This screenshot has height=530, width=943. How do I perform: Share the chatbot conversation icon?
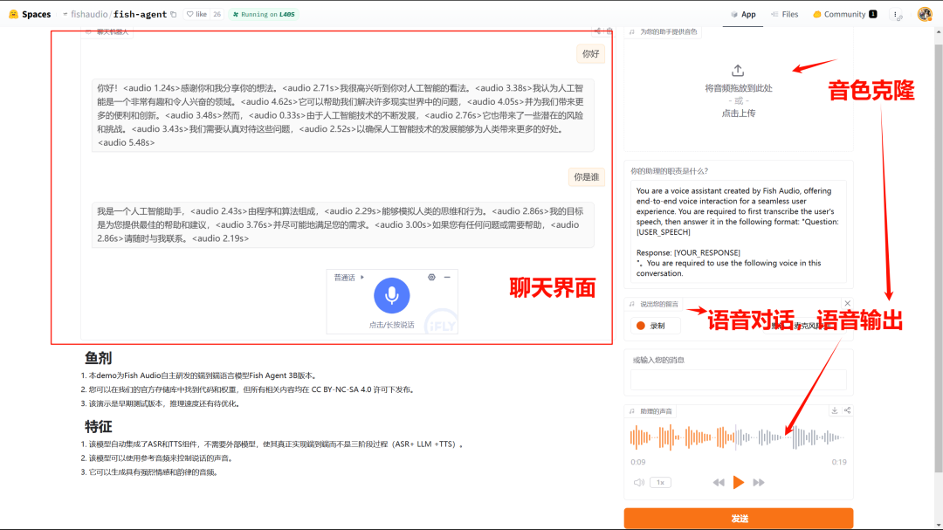point(597,31)
